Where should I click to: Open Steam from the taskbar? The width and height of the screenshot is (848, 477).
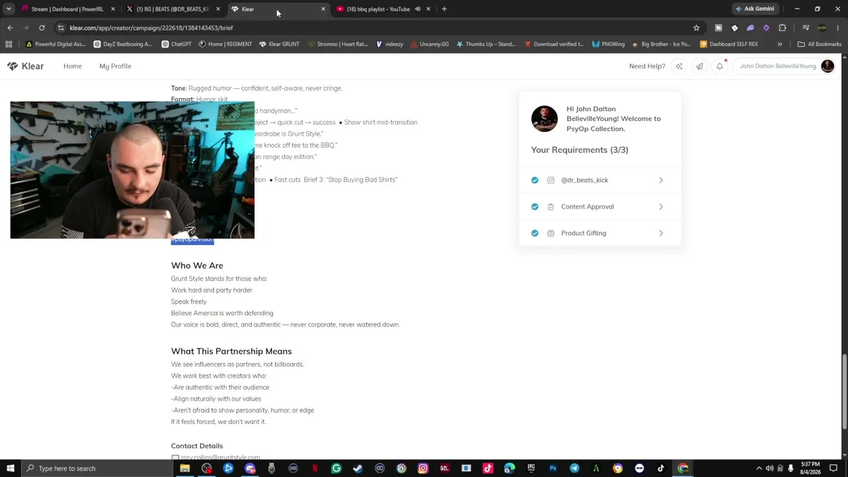(x=358, y=468)
